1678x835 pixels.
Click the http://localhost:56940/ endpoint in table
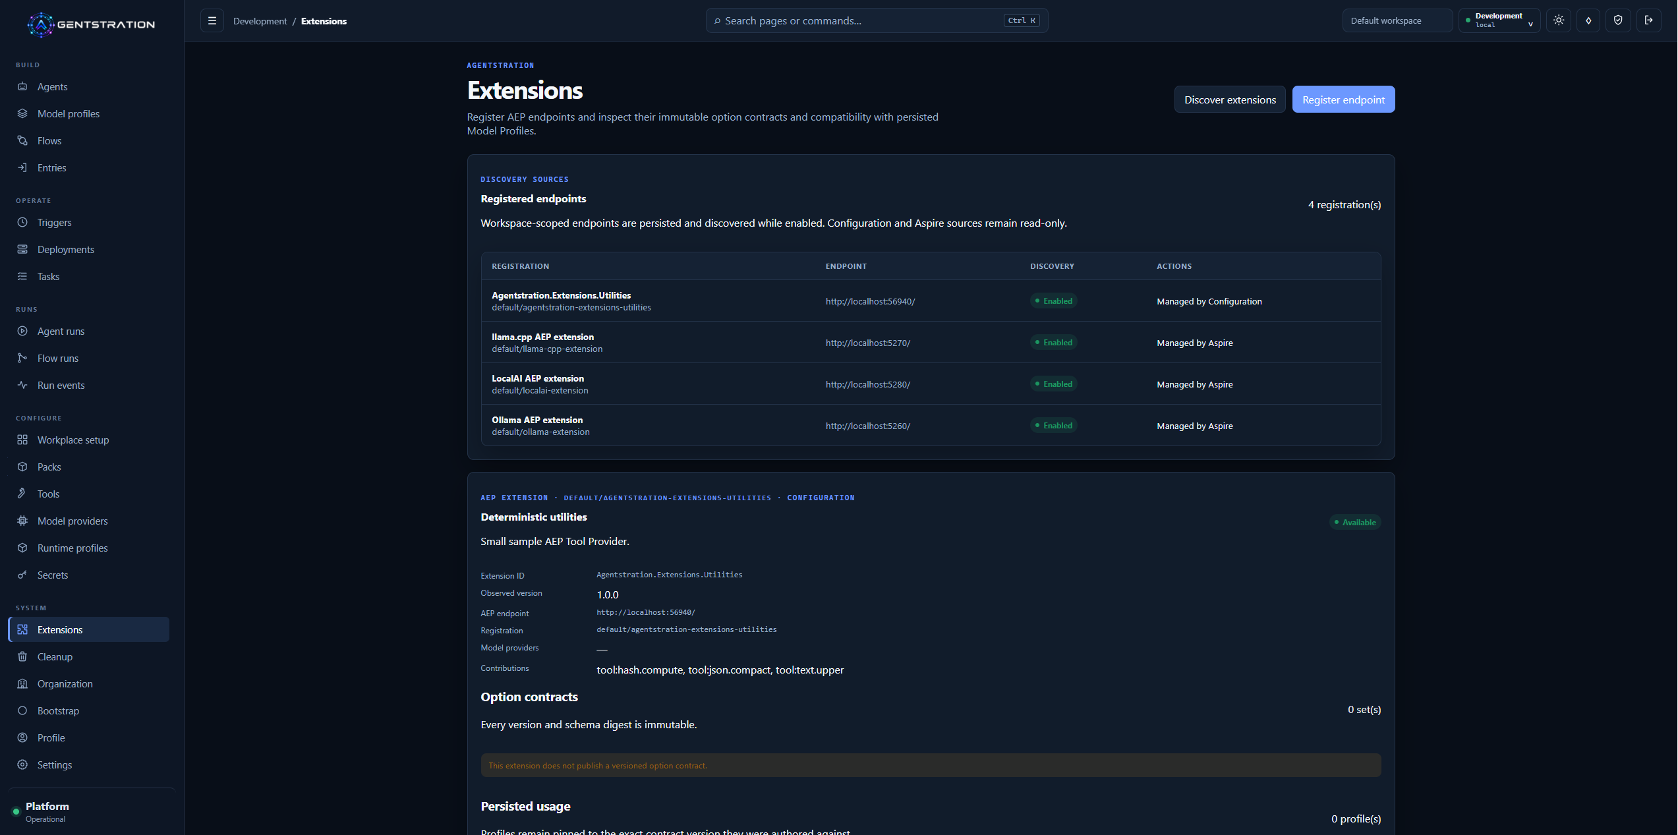pyautogui.click(x=870, y=301)
